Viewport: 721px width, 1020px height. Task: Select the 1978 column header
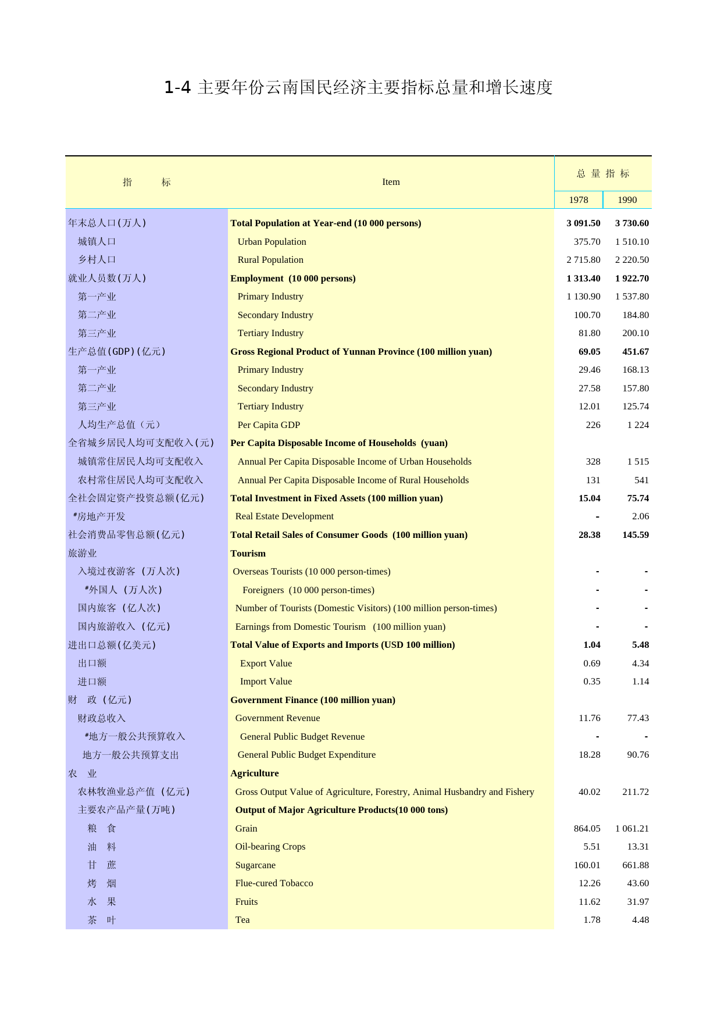tap(578, 200)
